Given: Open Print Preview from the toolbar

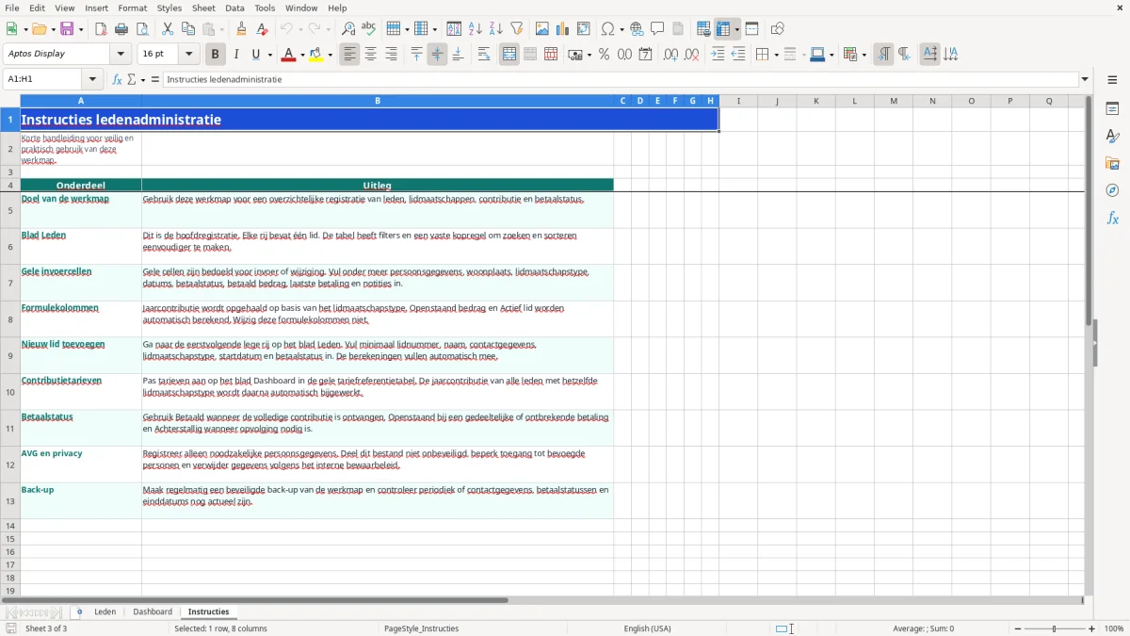Looking at the screenshot, I should [141, 29].
